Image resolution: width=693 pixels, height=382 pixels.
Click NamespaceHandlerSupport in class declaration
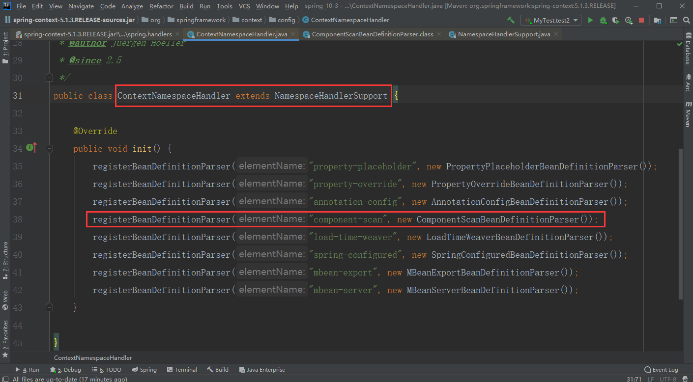[331, 96]
